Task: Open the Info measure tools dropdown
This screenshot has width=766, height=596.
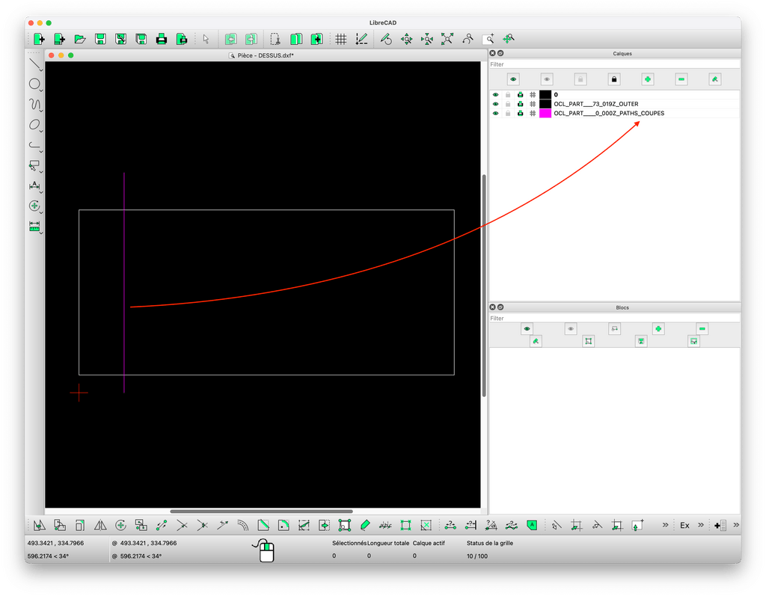Action: tap(35, 227)
